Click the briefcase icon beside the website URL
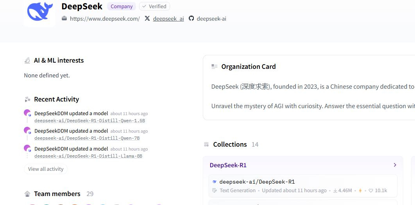The height and width of the screenshot is (205, 415). [x=64, y=18]
